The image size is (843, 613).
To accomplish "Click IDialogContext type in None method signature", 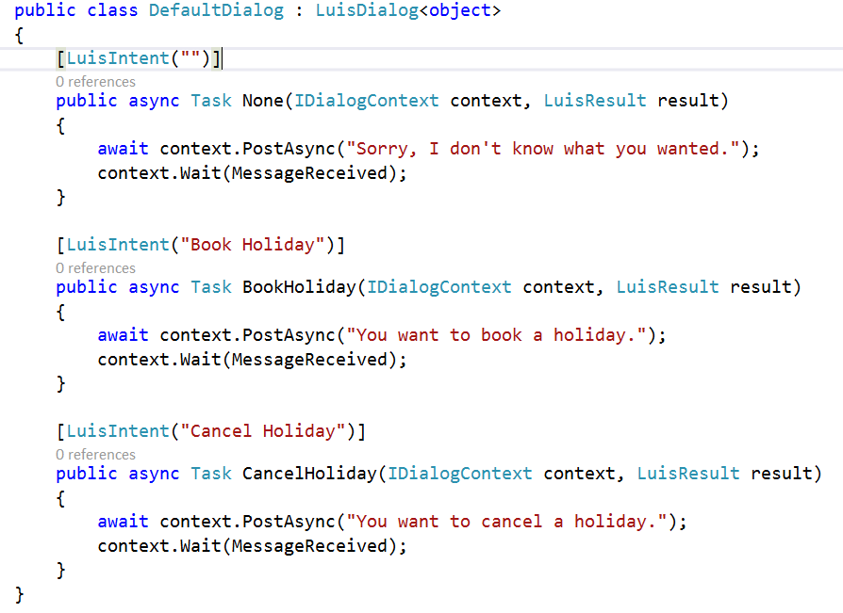I will [367, 101].
